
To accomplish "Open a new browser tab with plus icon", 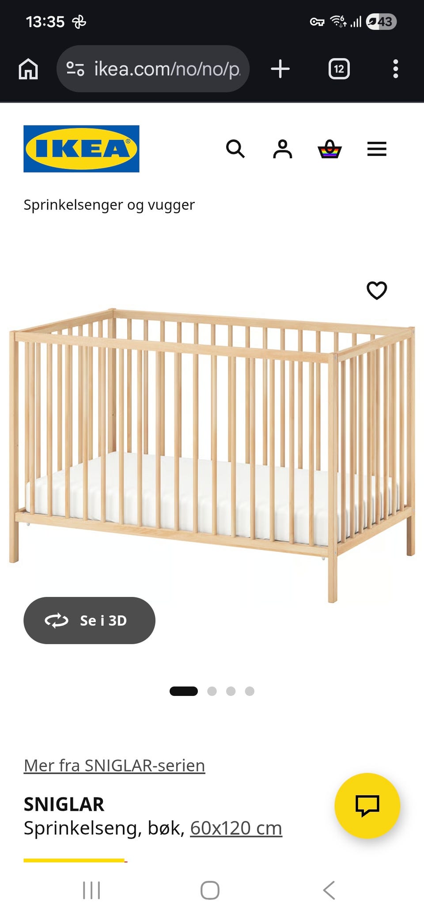I will coord(280,69).
